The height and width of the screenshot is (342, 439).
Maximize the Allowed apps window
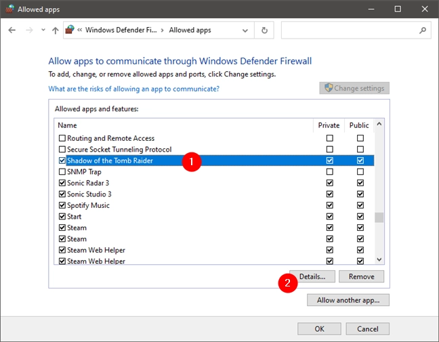(398, 9)
